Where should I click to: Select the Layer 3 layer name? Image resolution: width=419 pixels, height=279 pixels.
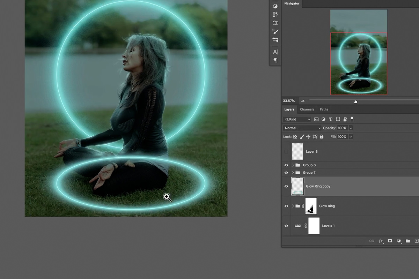coord(312,152)
